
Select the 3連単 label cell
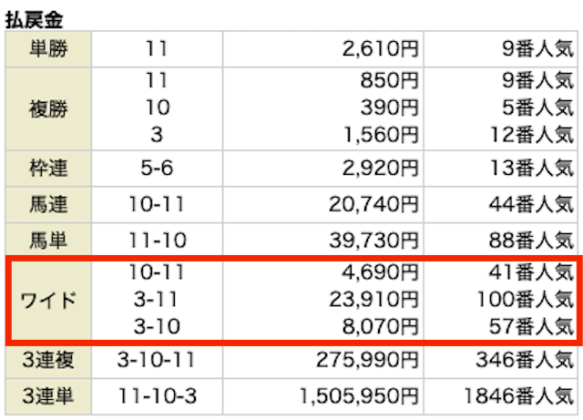click(48, 396)
